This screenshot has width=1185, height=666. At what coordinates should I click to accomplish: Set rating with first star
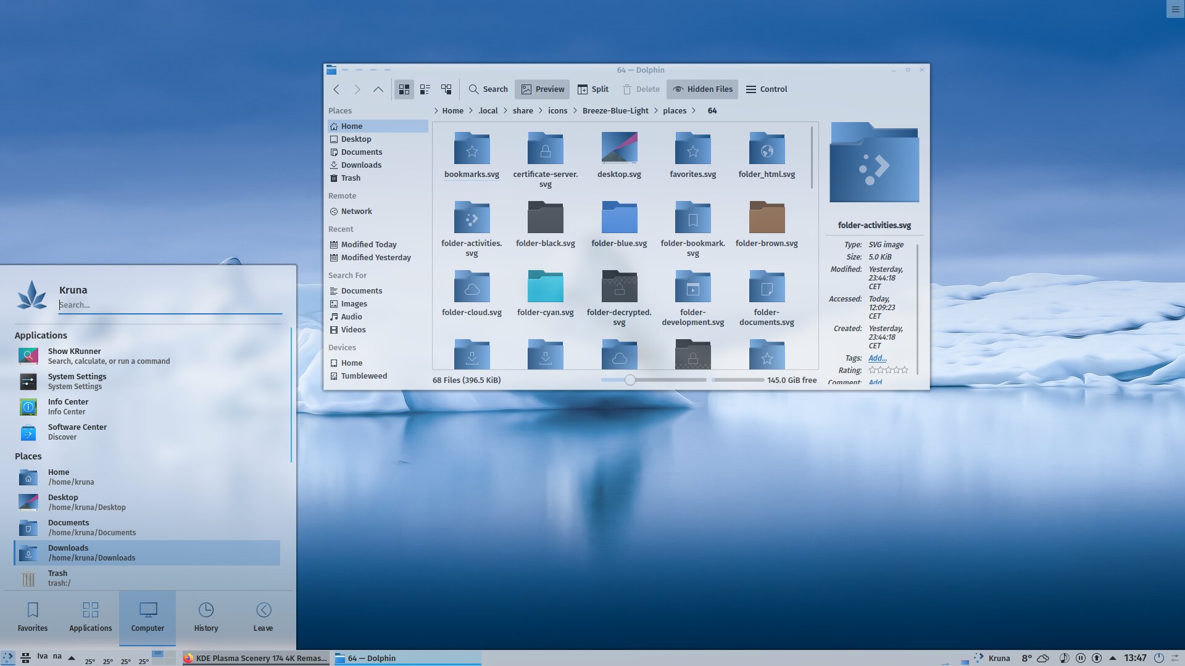pos(872,370)
